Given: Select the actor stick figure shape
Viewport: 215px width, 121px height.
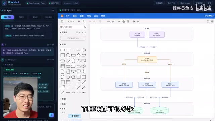Looking at the screenshot, I should (x=84, y=71).
